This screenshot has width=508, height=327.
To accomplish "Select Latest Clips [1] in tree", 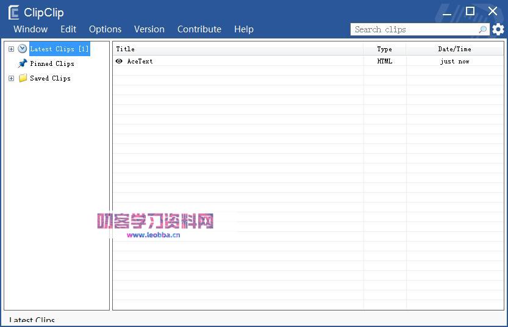I will click(x=59, y=49).
